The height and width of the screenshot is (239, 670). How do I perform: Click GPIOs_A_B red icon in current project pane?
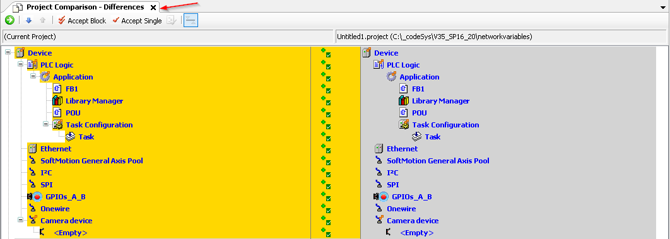[37, 197]
